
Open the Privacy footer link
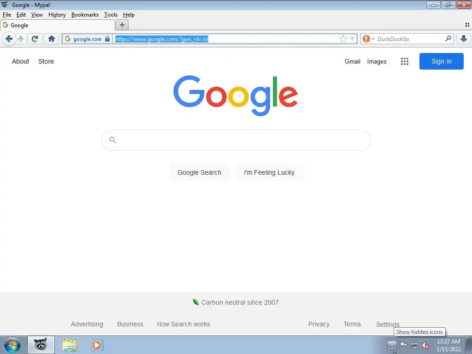tap(319, 324)
